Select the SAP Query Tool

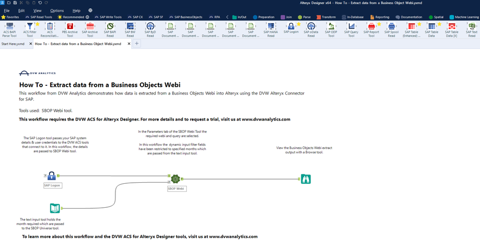pos(351,30)
